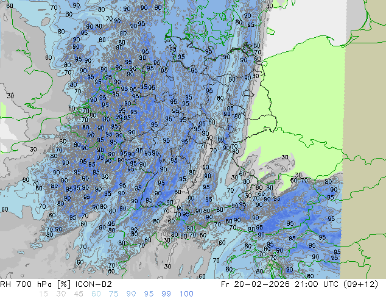Click the legend's 60 value in the color scale
The image size is (386, 299).
click(96, 294)
